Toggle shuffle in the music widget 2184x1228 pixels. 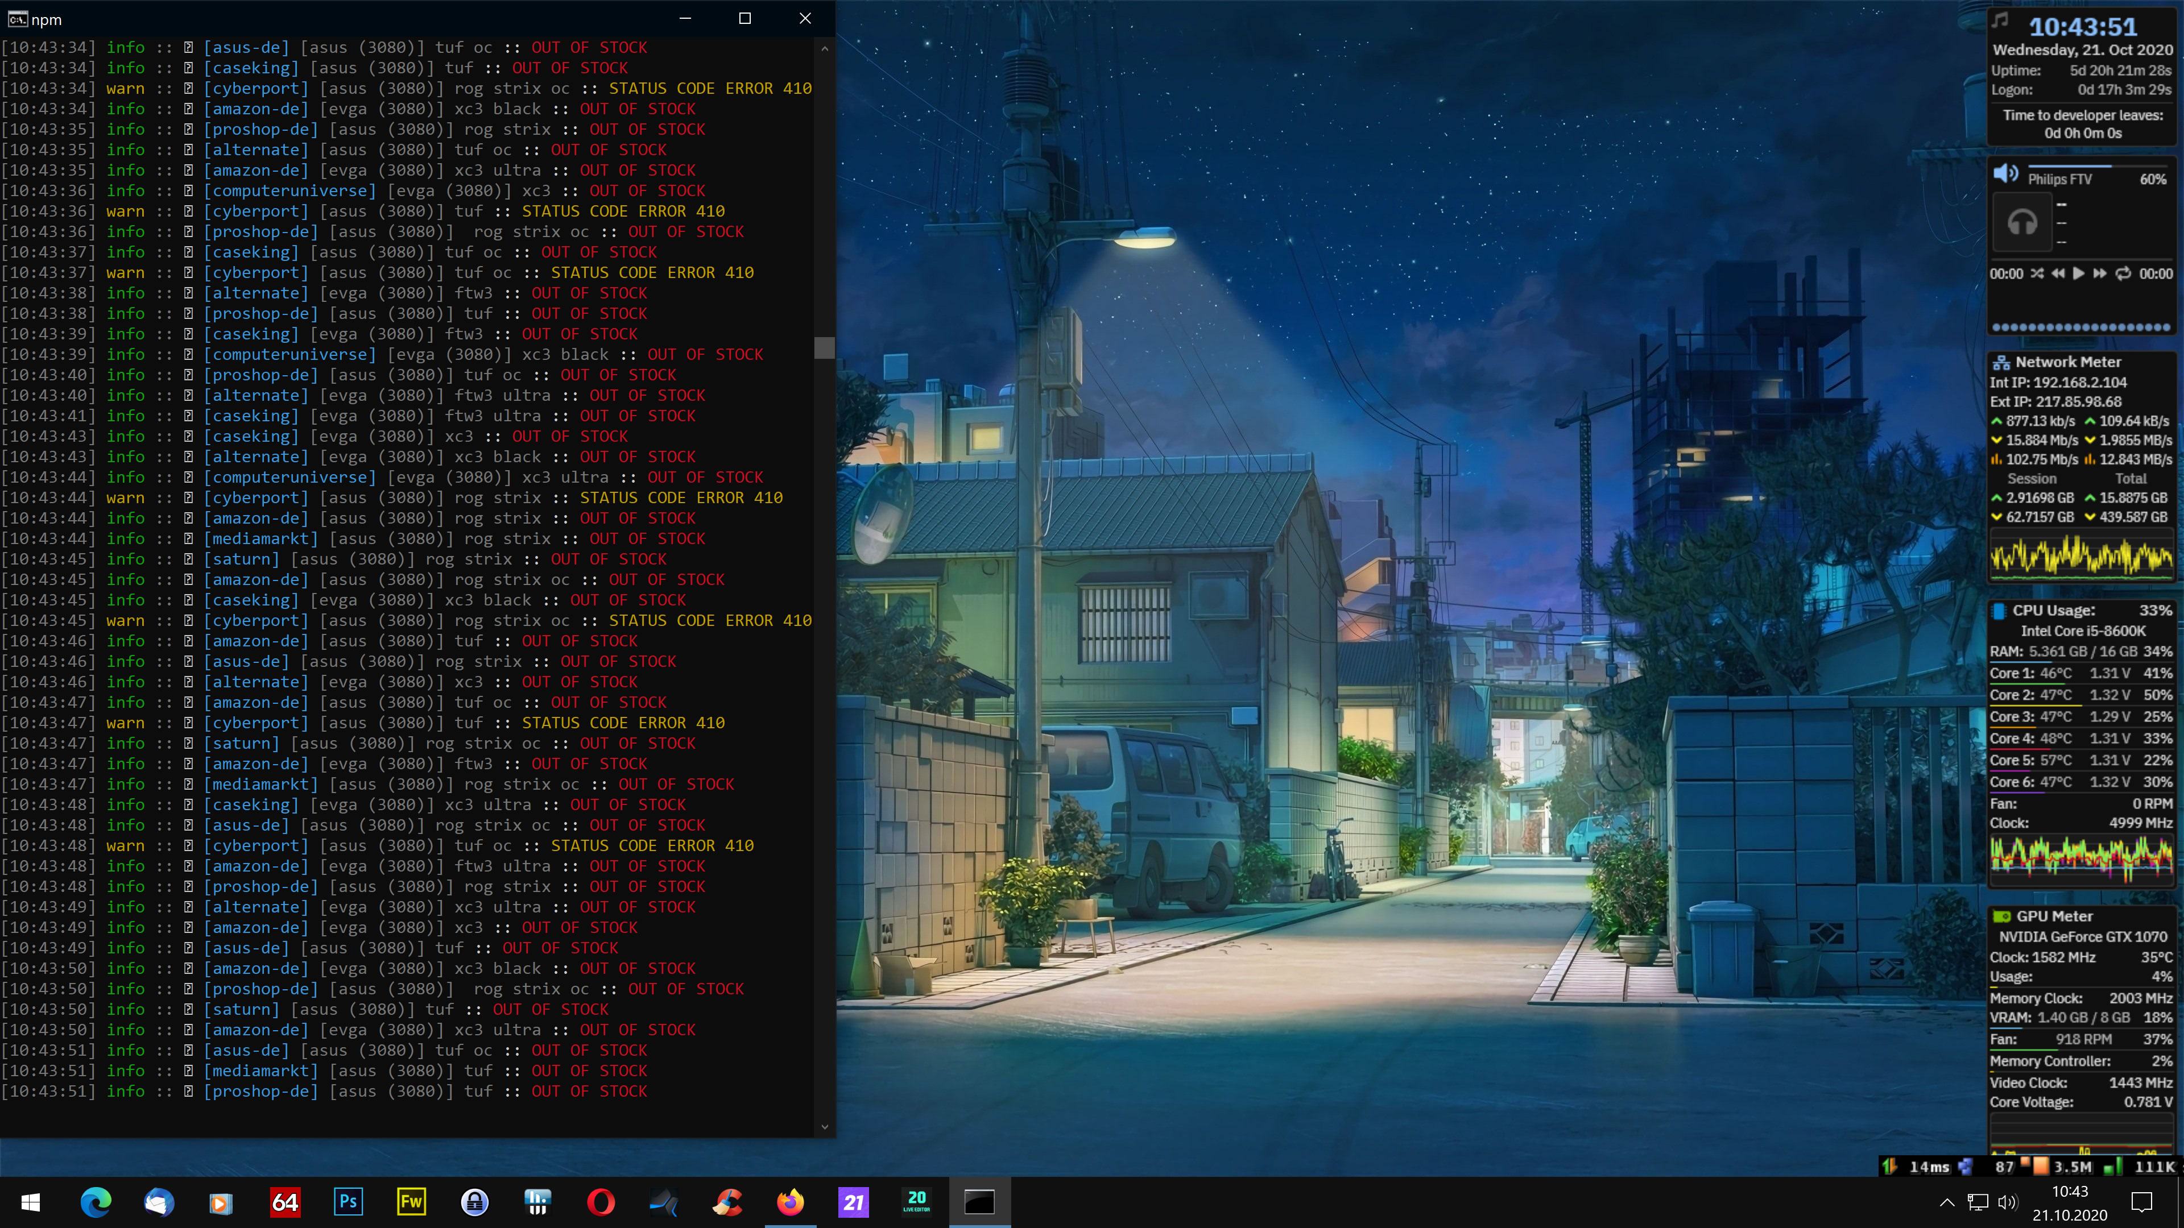[2037, 273]
